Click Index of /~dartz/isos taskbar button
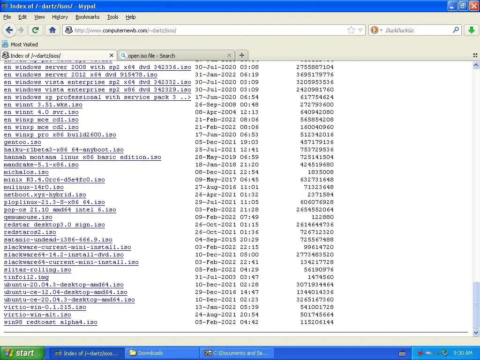This screenshot has height=360, width=480. 87,353
